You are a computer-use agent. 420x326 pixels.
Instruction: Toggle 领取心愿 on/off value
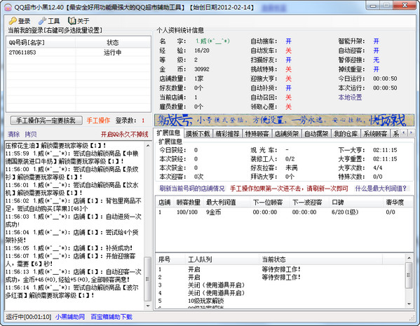[288, 107]
